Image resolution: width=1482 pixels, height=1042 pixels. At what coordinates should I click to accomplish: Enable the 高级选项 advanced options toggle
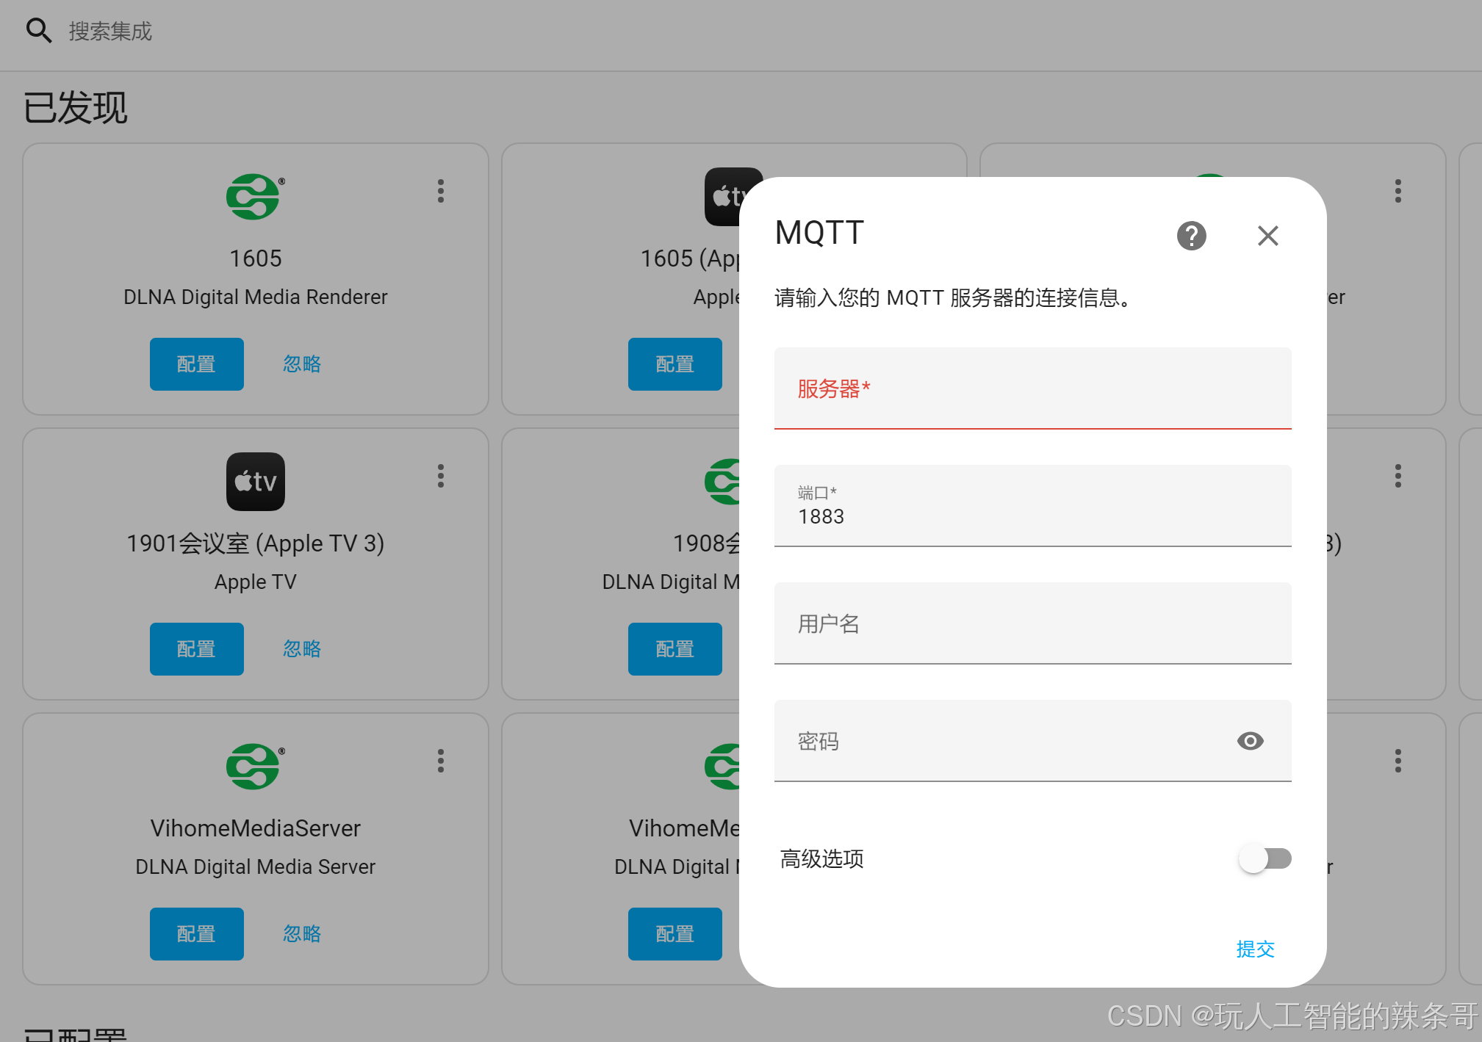[x=1265, y=858]
